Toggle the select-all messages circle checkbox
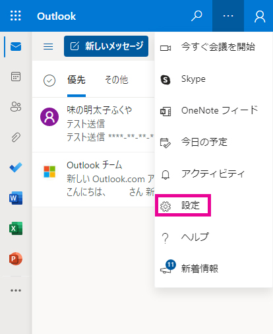The width and height of the screenshot is (273, 334). click(49, 81)
